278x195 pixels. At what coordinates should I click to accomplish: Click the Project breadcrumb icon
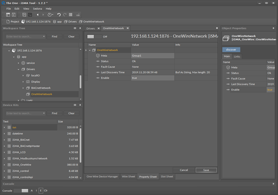(x=8, y=22)
